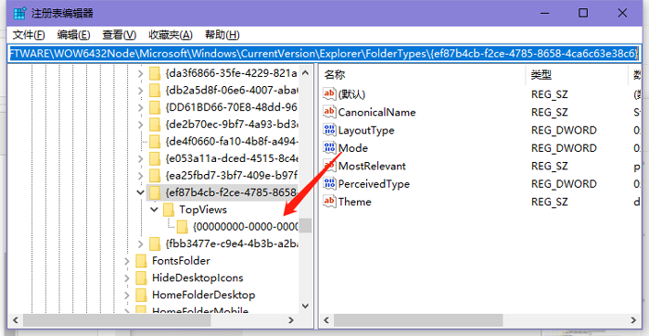Image resolution: width=649 pixels, height=336 pixels.
Task: Click the HideDesktopIcons folder icon
Action: point(142,278)
